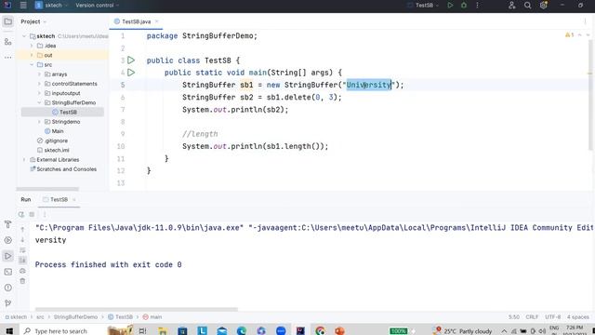
Task: Run TestSB from top toolbar
Action: pyautogui.click(x=450, y=6)
